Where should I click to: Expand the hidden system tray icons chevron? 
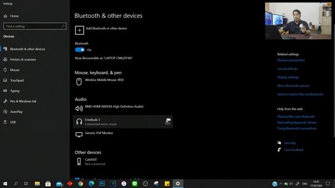(281, 183)
